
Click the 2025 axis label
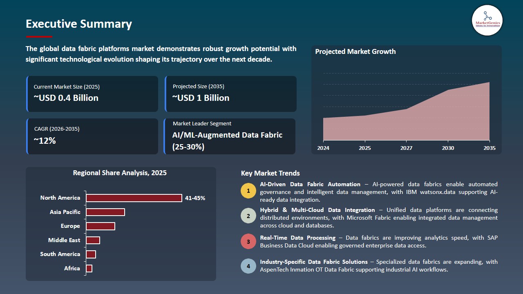click(365, 148)
